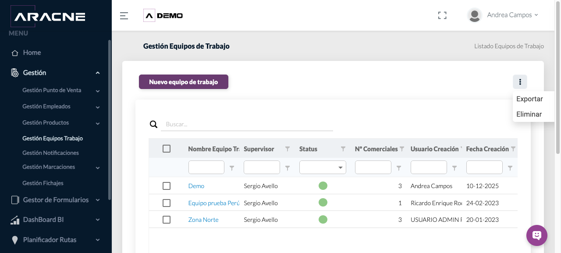This screenshot has height=253, width=561.
Task: Expand Gestión Empleados submenu
Action: [98, 107]
